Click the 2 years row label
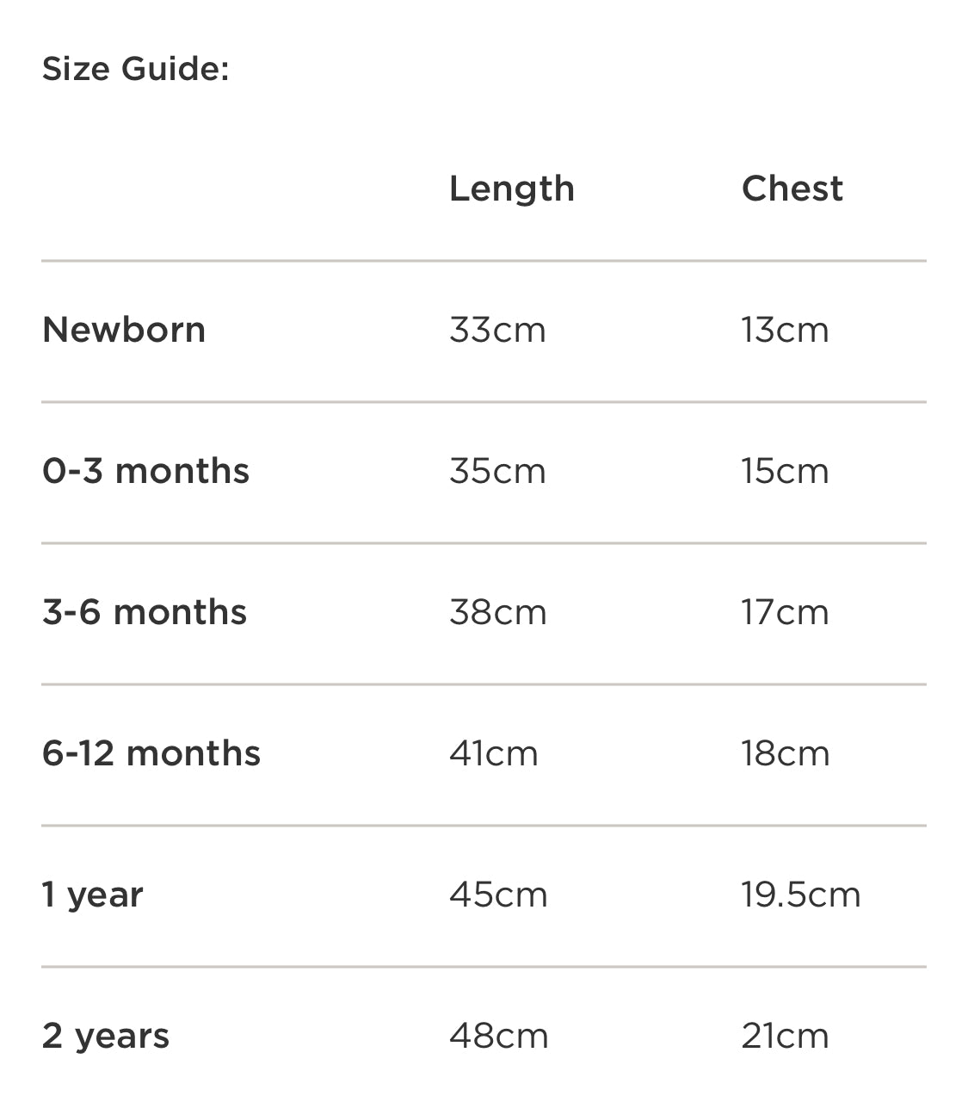Viewport: 968px width, 1102px height. 106,1036
